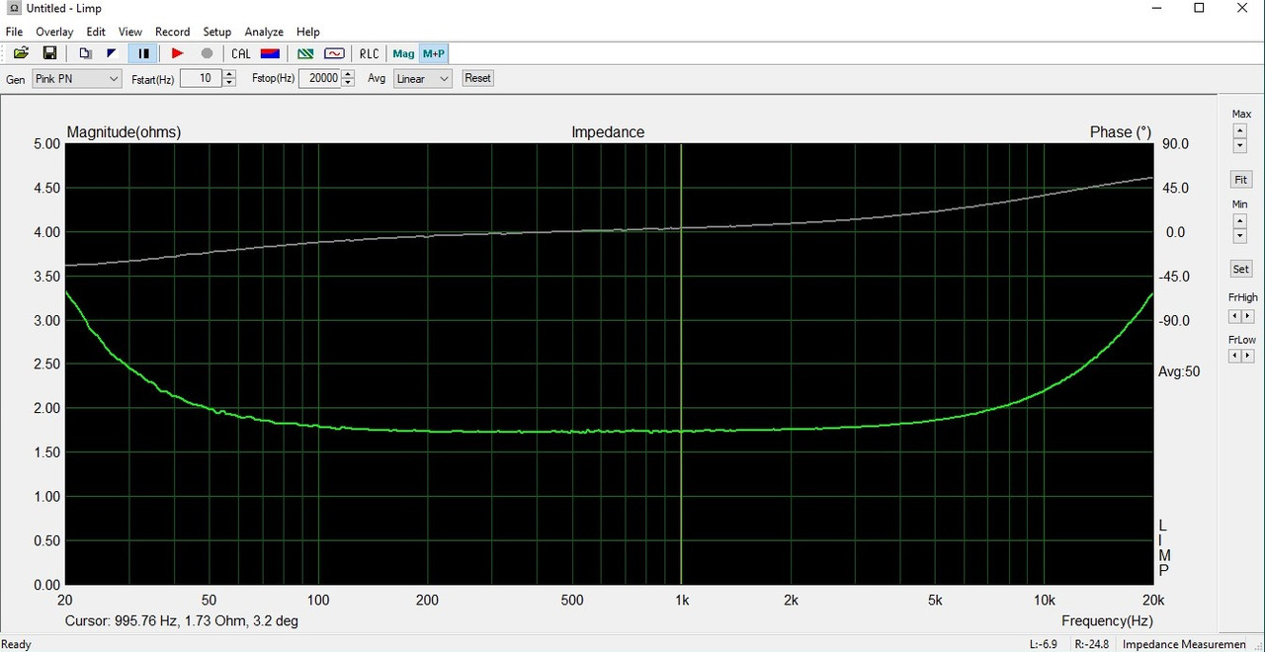Click the Reset averaging button
The image size is (1265, 652).
point(477,78)
